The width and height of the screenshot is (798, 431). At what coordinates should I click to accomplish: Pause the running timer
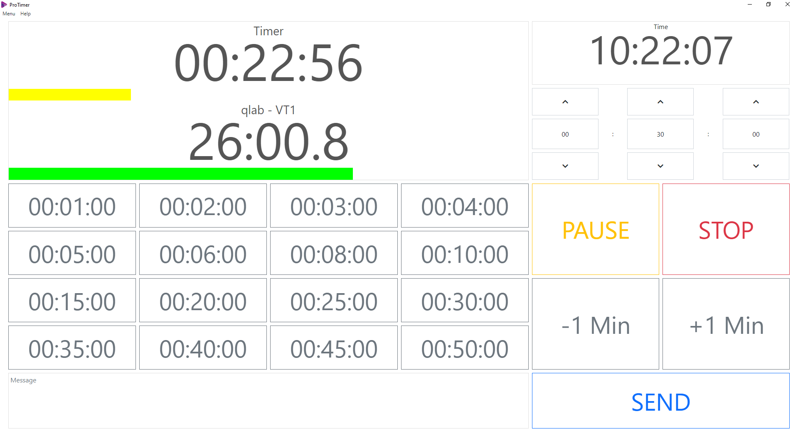tap(595, 229)
